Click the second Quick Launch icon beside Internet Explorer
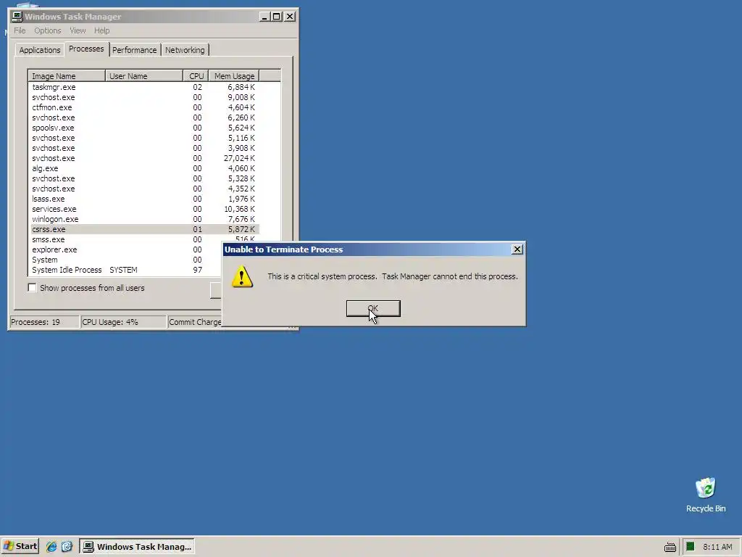Screen dimensions: 742x557 click(x=67, y=547)
